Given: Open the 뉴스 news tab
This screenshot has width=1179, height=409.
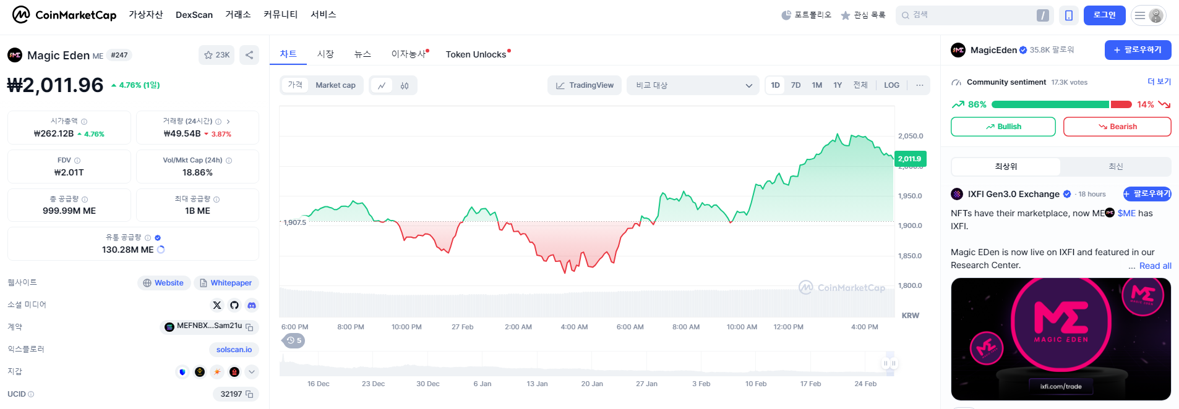Looking at the screenshot, I should pos(362,54).
